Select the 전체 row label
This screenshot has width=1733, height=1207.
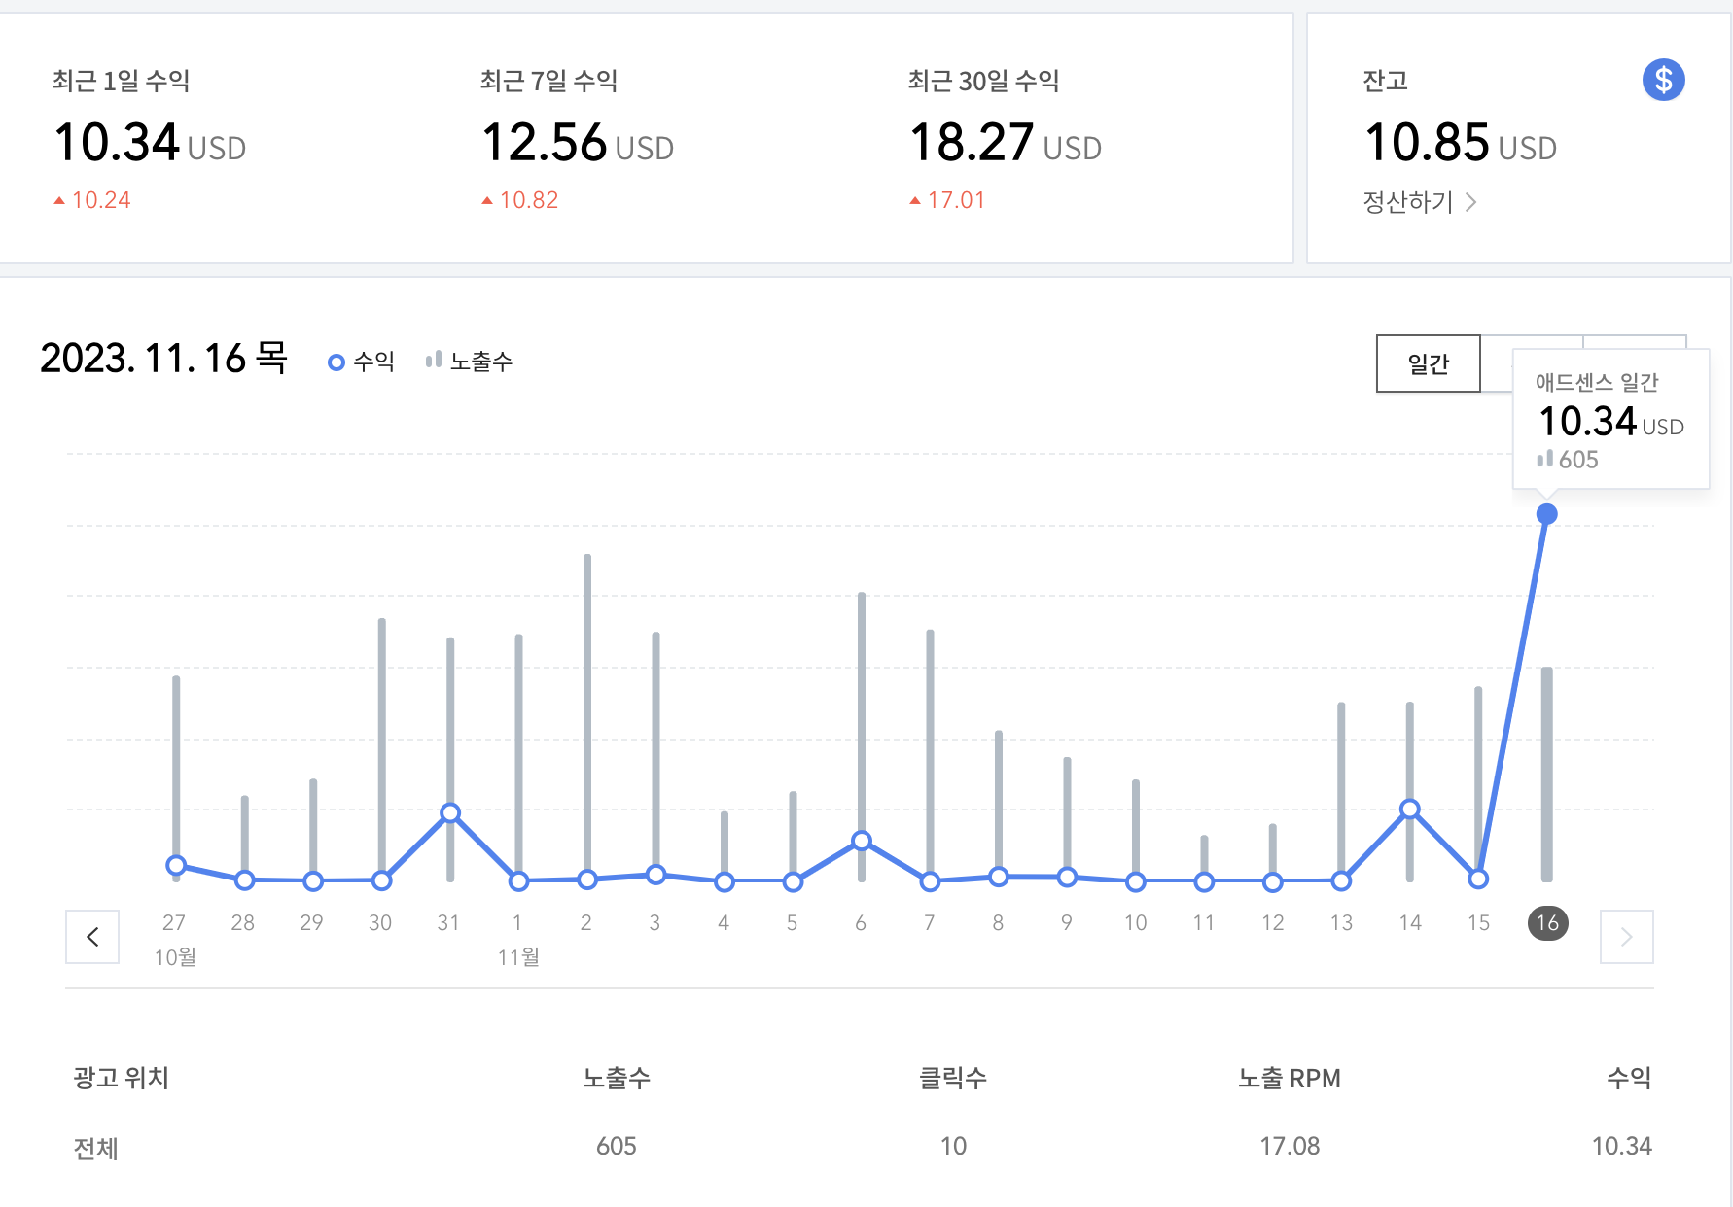click(x=95, y=1148)
